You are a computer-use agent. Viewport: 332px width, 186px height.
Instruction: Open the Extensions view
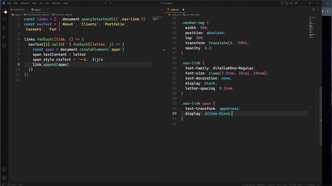(5, 45)
